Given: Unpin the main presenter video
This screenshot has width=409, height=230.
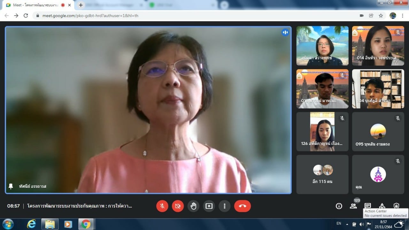Looking at the screenshot, I should click(x=11, y=186).
